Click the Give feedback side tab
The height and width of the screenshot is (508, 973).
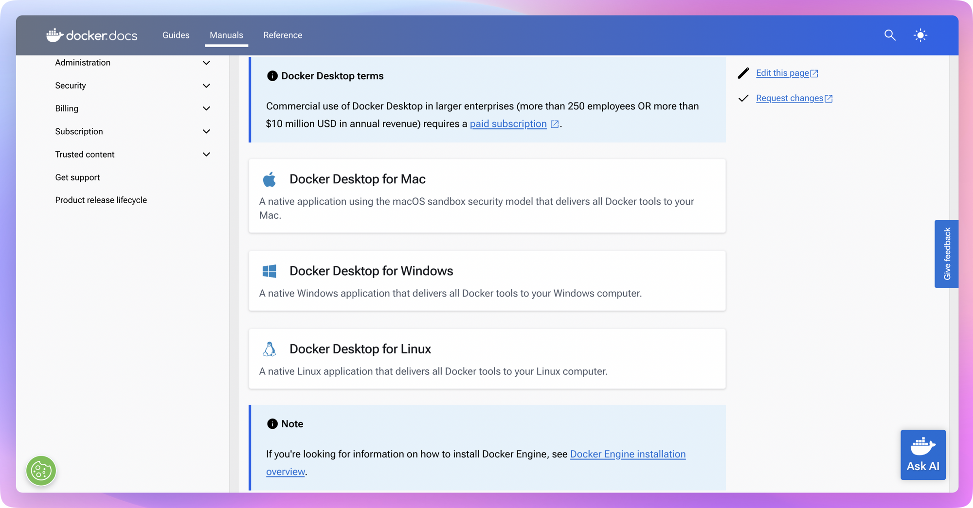pyautogui.click(x=946, y=254)
